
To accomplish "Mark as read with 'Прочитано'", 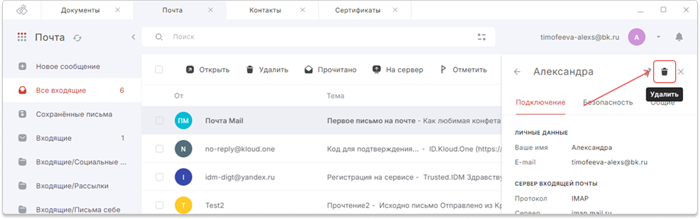I will coord(331,70).
